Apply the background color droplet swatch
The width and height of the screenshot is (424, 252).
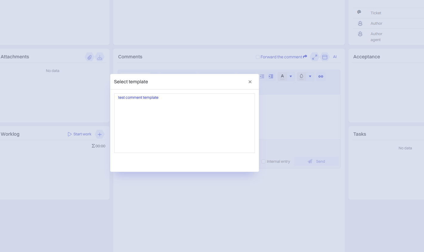tap(301, 76)
